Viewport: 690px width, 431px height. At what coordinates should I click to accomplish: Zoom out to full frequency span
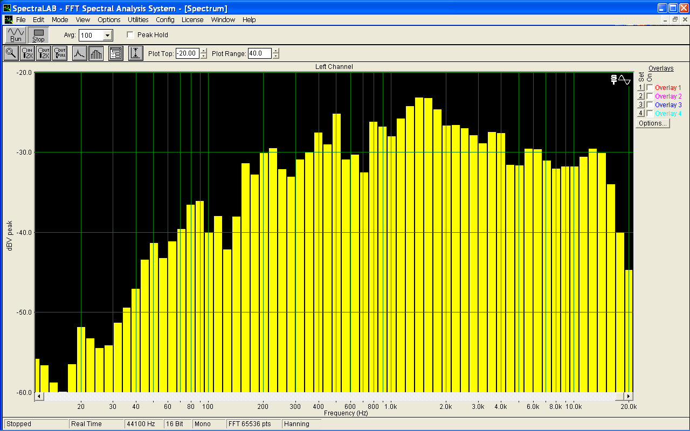[60, 53]
